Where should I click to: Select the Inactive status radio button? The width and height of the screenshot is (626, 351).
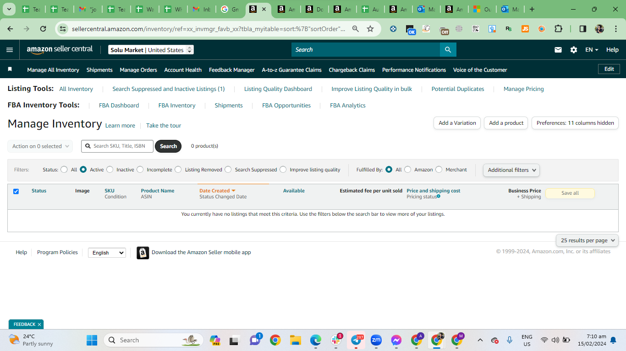click(110, 170)
